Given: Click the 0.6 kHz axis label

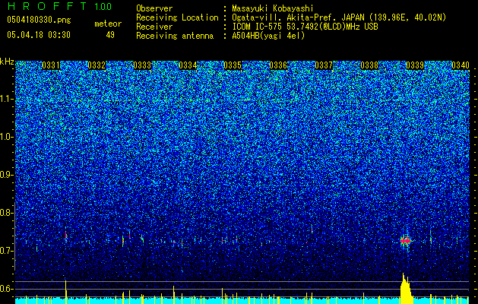Looking at the screenshot, I should pos(7,289).
